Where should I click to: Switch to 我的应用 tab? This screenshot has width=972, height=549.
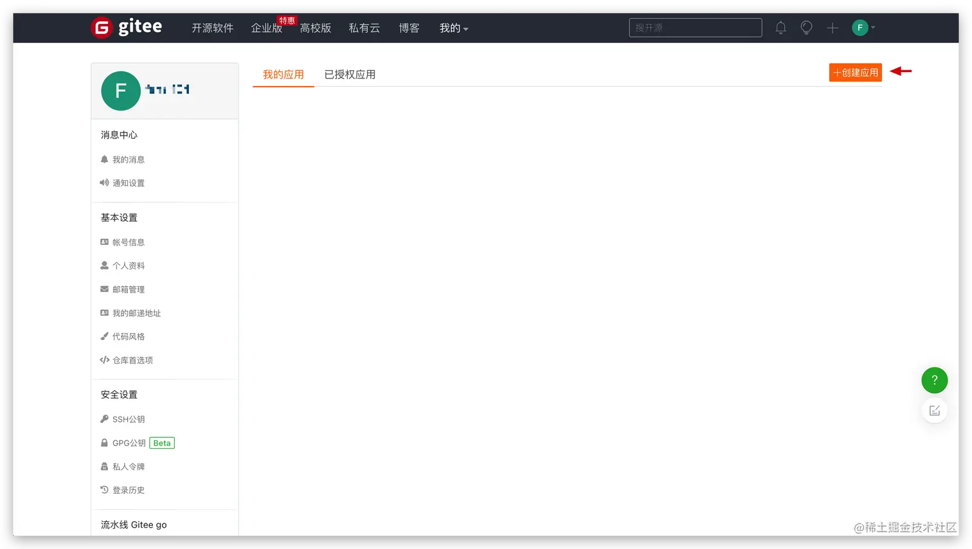point(283,75)
